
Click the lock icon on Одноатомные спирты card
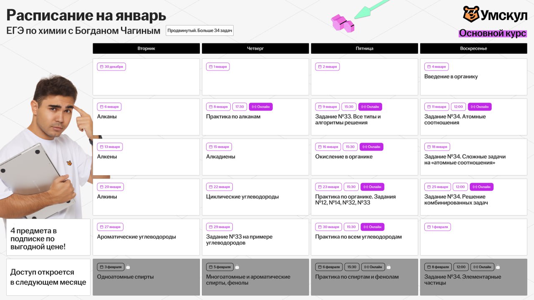pyautogui.click(x=128, y=267)
